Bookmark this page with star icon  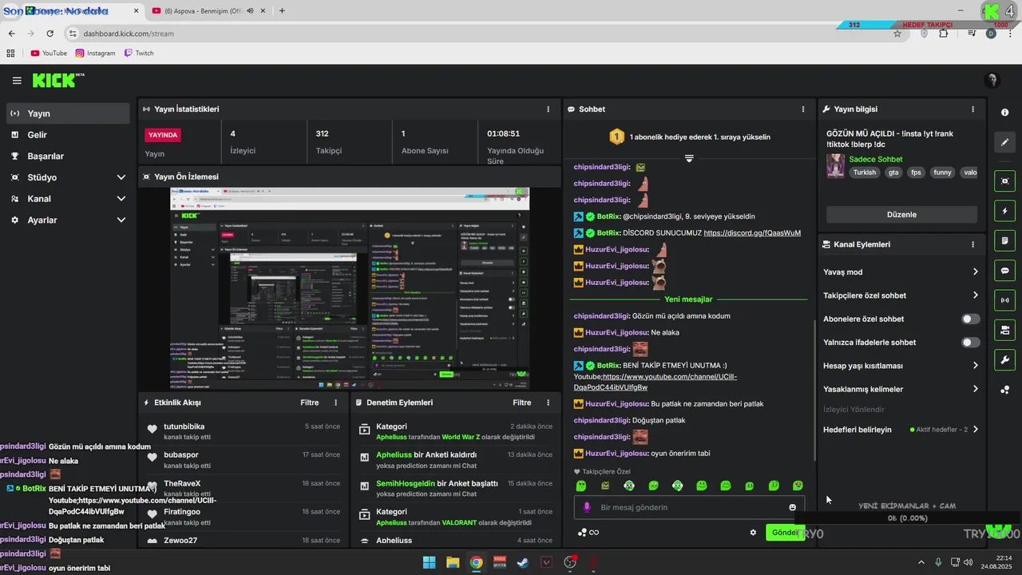(897, 34)
